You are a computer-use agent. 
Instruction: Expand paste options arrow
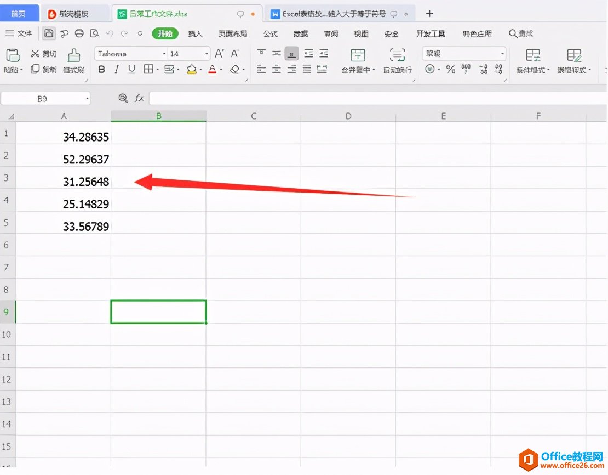coord(22,70)
